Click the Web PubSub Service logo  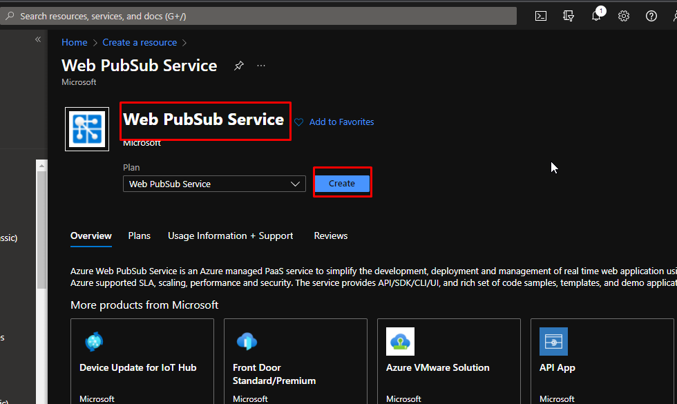pos(87,129)
